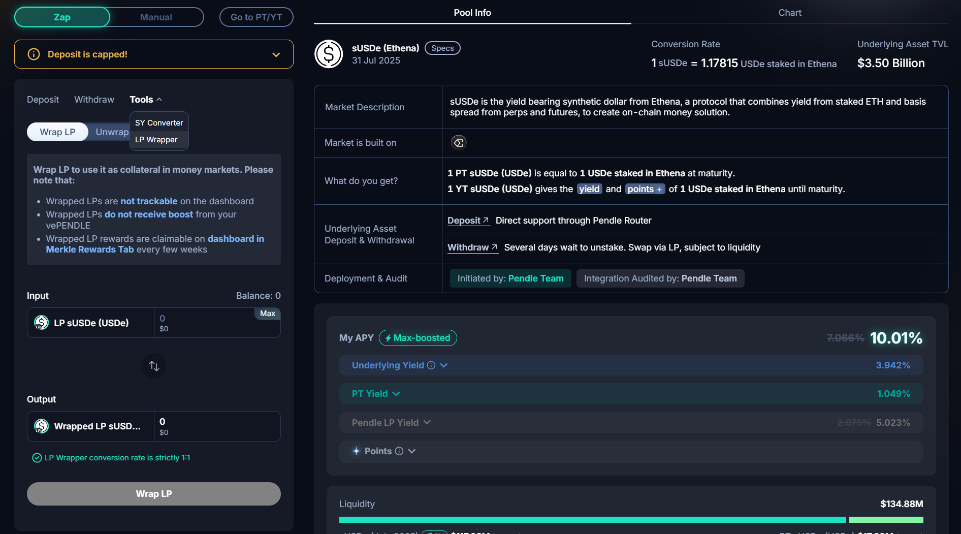The height and width of the screenshot is (534, 961).
Task: Click the info icon beside Points
Action: tap(399, 451)
